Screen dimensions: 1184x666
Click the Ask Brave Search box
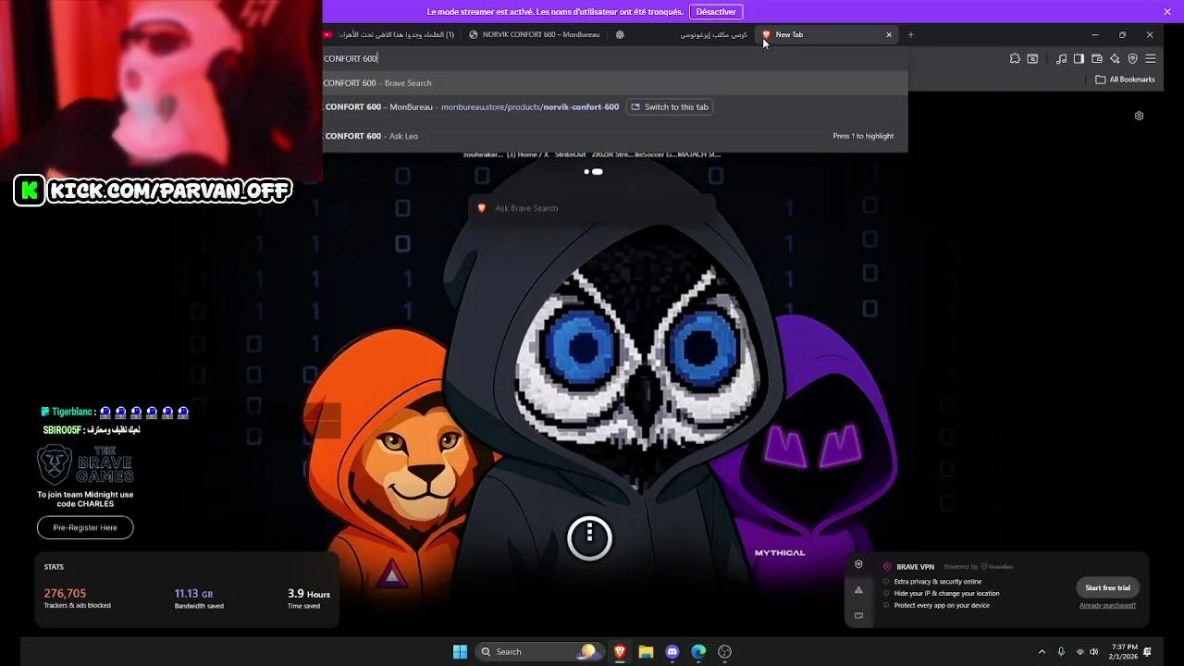click(x=592, y=208)
